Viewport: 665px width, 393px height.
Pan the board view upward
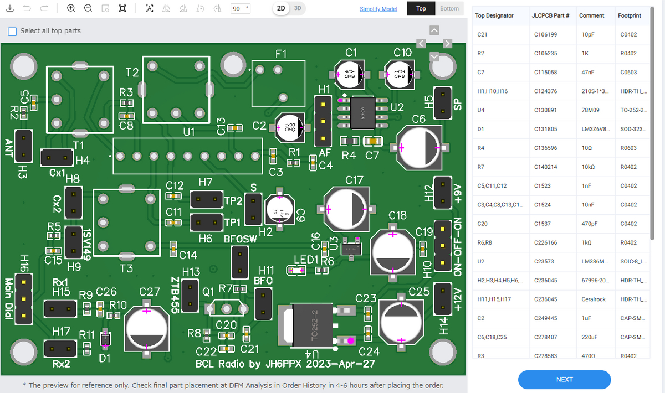point(434,30)
